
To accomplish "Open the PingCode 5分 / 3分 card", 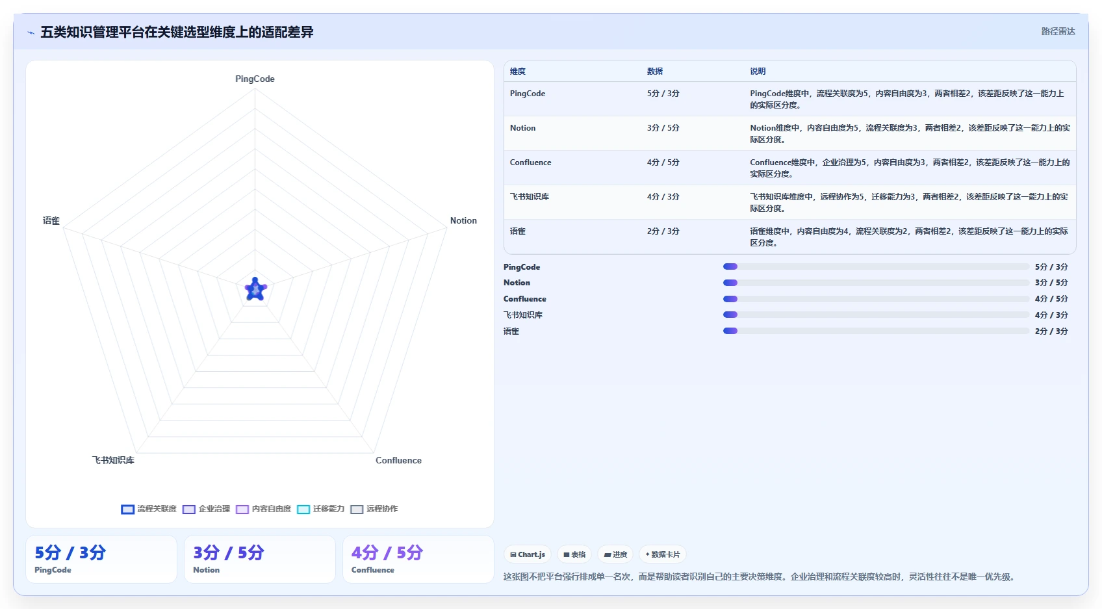I will (101, 559).
